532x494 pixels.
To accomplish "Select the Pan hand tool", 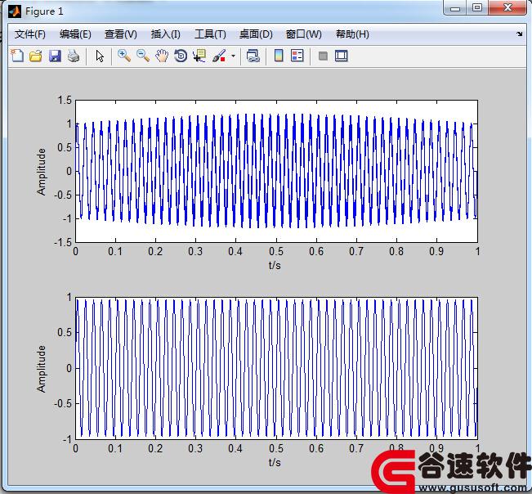I will pos(162,56).
